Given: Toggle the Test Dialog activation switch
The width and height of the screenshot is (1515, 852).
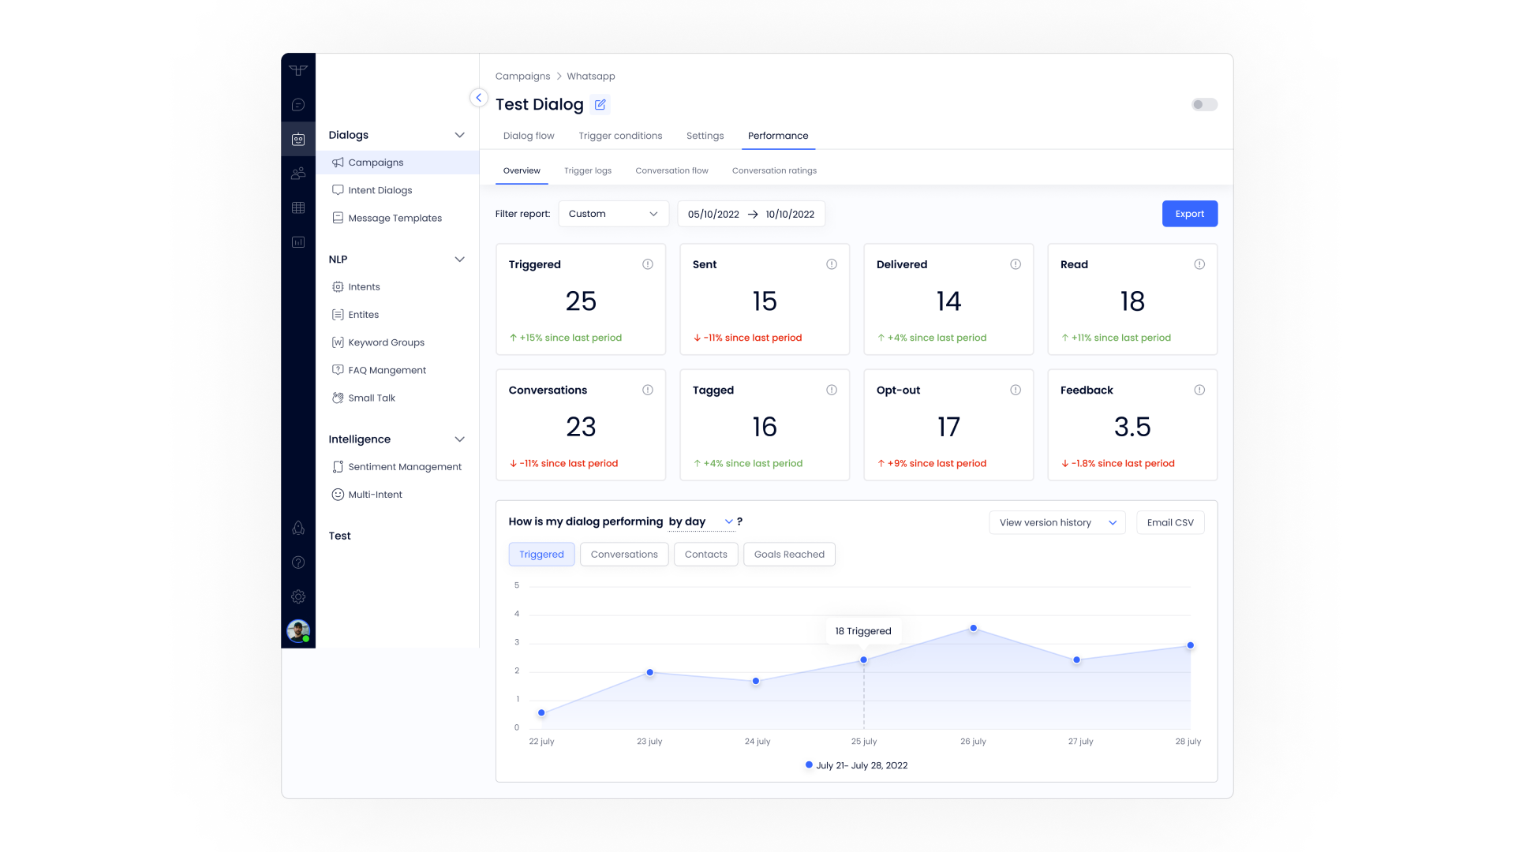Looking at the screenshot, I should click(x=1204, y=105).
